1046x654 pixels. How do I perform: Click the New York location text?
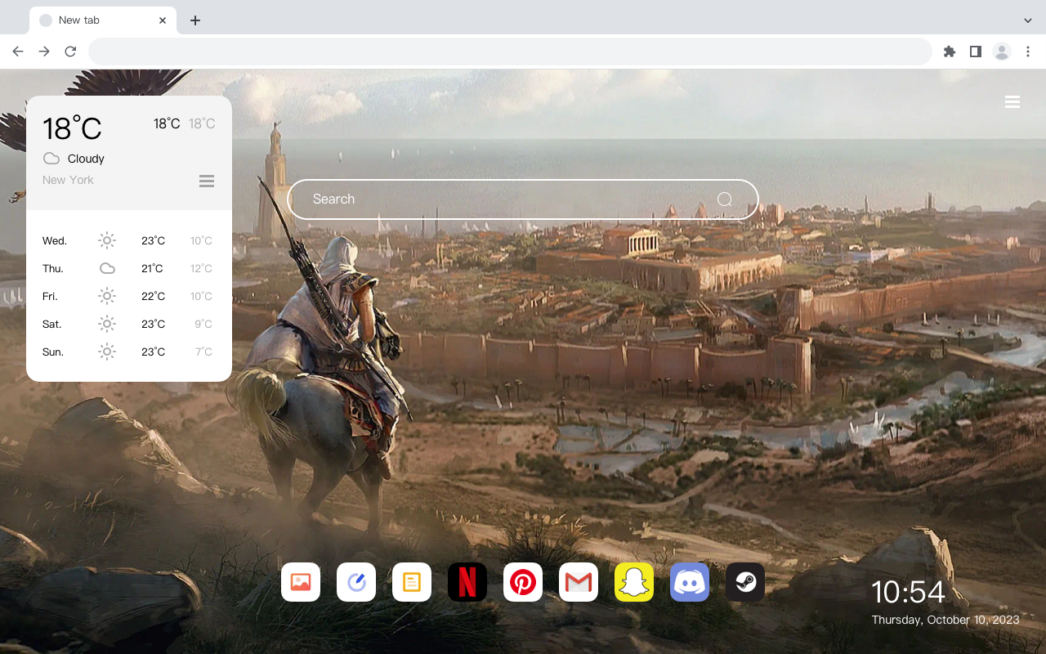[x=68, y=180]
